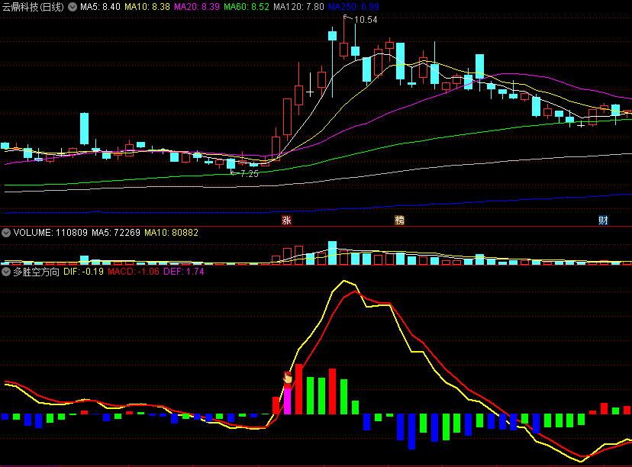Click the MA120: 7.80 label
The height and width of the screenshot is (467, 632).
[298, 7]
